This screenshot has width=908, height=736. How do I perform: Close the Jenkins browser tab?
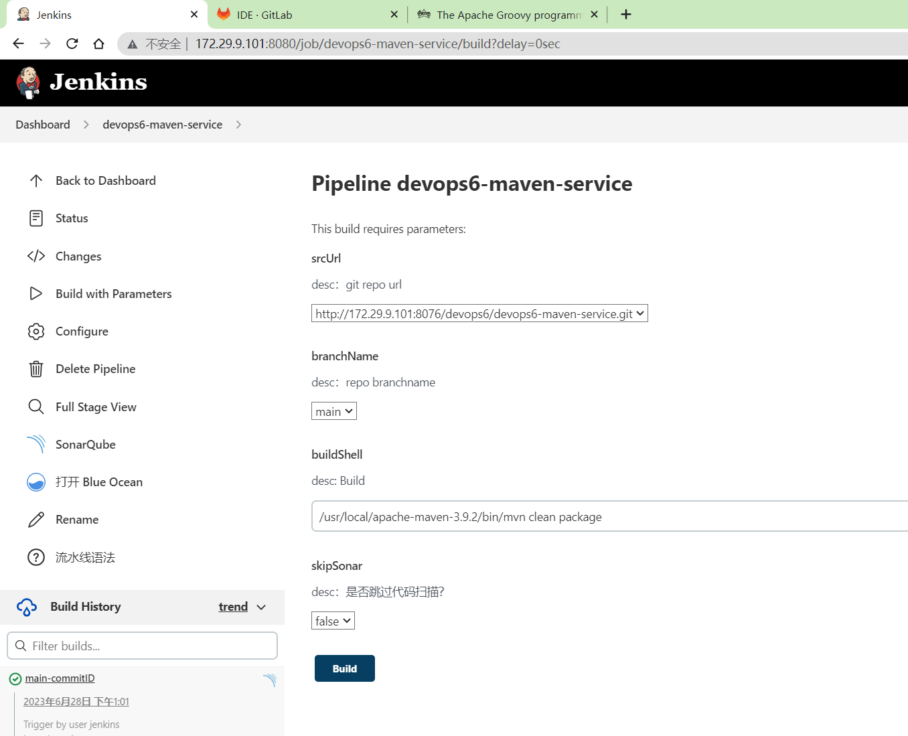194,14
